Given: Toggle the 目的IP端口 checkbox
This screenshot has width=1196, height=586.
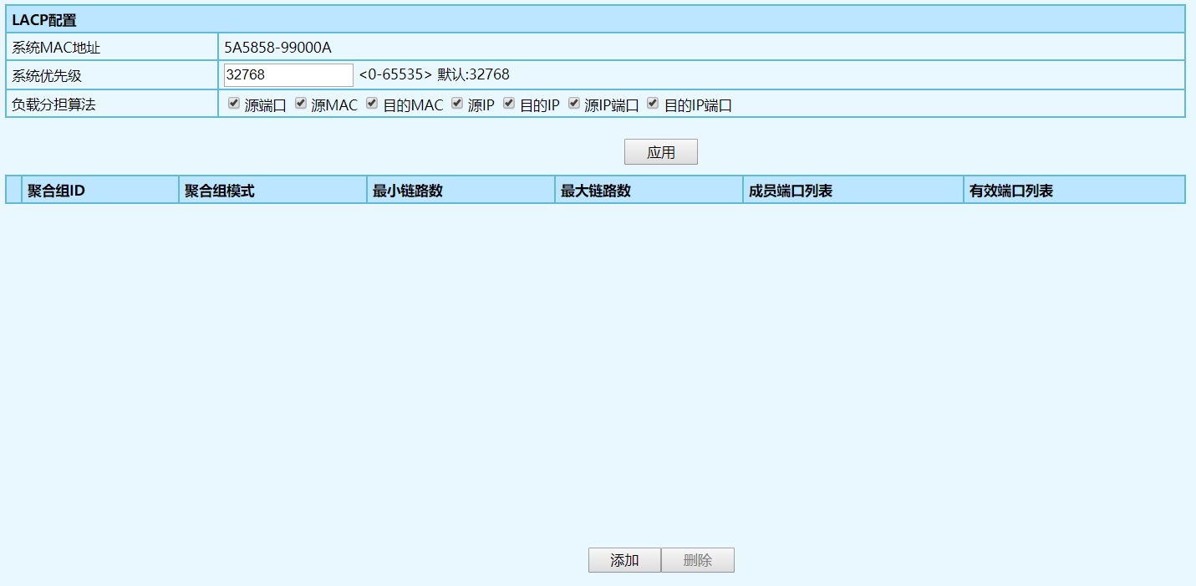Looking at the screenshot, I should tap(654, 104).
